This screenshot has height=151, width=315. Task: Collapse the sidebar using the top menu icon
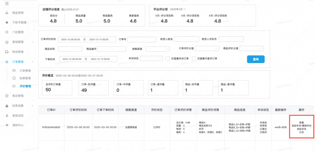(x=7, y=3)
